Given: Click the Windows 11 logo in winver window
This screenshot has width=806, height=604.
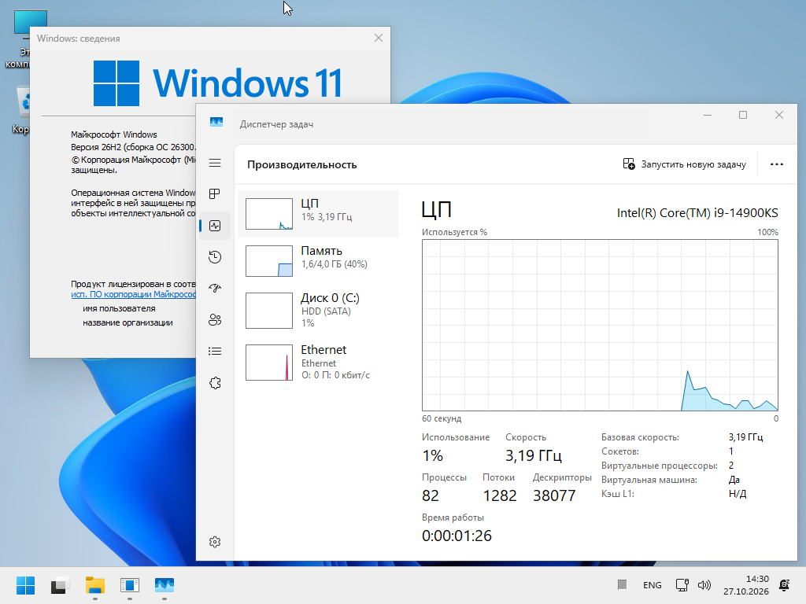Looking at the screenshot, I should point(217,83).
